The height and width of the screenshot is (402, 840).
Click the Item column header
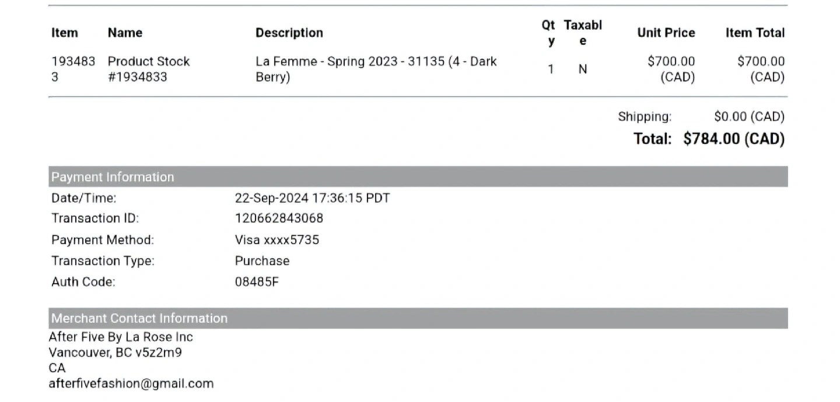[x=65, y=33]
